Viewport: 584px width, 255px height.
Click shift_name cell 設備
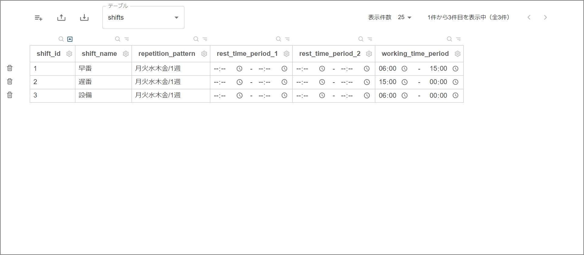point(103,95)
